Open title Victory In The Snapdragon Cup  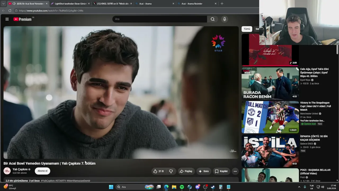(x=315, y=106)
